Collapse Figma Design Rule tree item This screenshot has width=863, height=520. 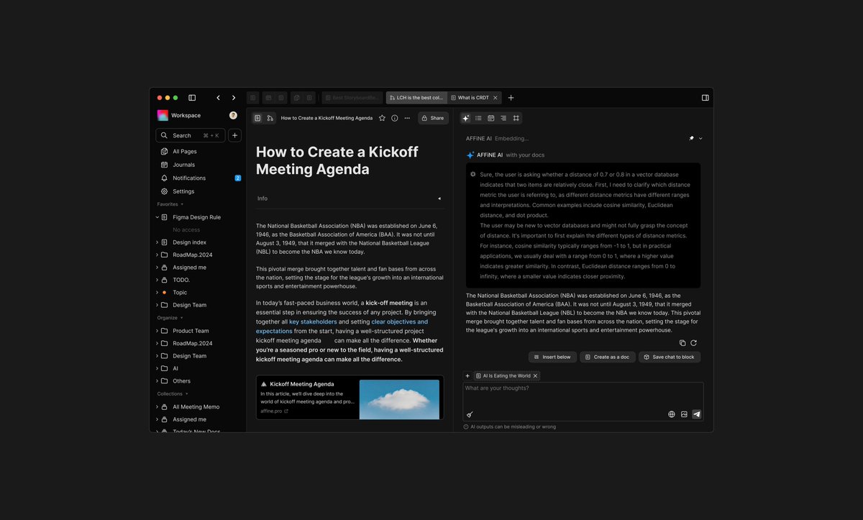pyautogui.click(x=157, y=217)
